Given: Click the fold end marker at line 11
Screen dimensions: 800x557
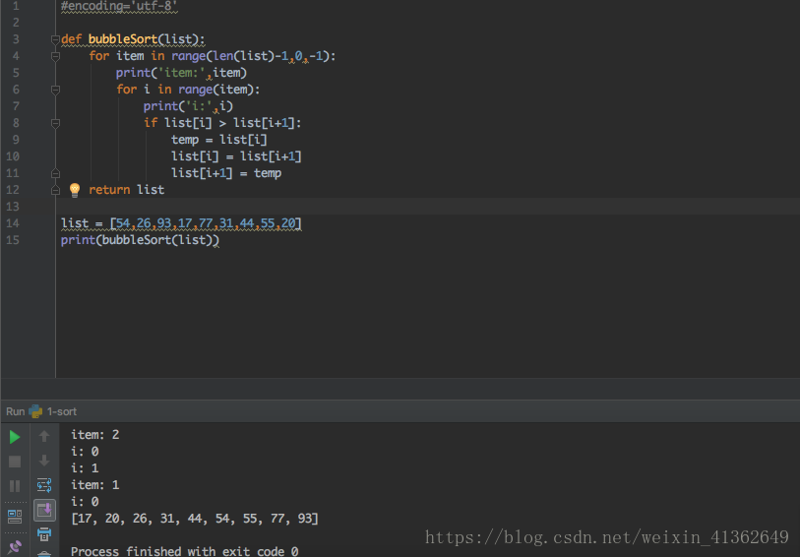Looking at the screenshot, I should 55,174.
